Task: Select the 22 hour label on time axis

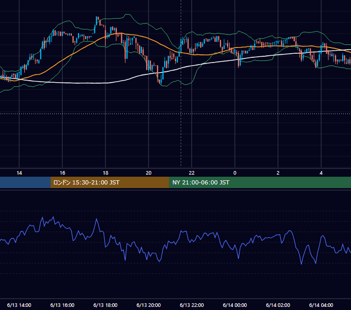Action: pyautogui.click(x=192, y=173)
